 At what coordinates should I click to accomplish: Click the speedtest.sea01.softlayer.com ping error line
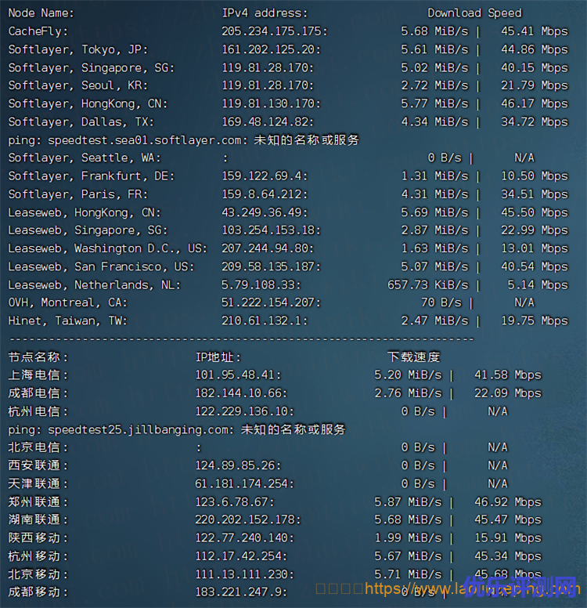(x=183, y=140)
